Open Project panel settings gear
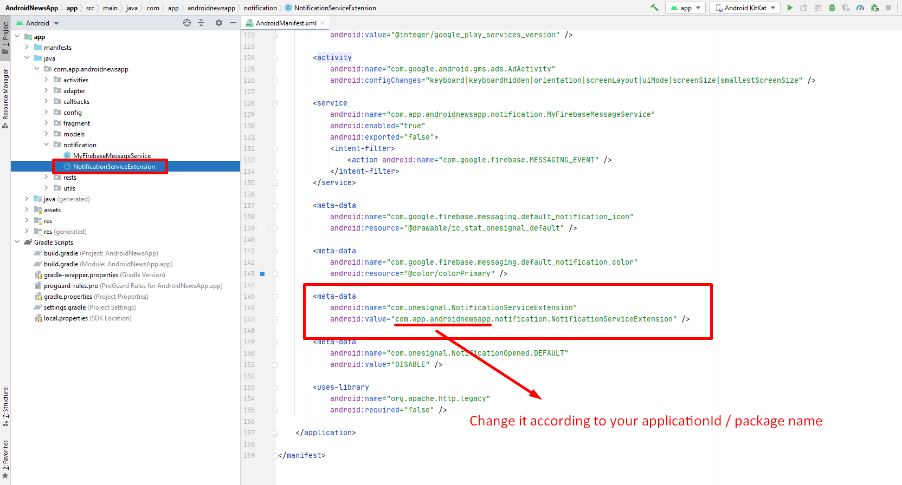This screenshot has height=485, width=902. point(219,23)
